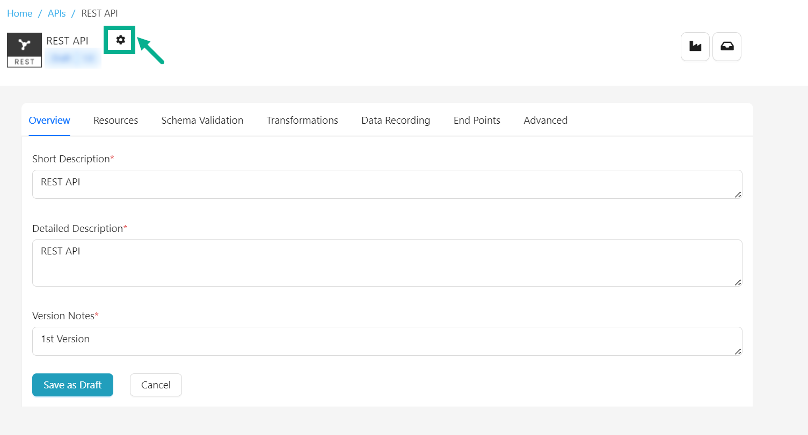Viewport: 808px width, 435px height.
Task: Click the REST API logo thumbnail
Action: point(24,50)
